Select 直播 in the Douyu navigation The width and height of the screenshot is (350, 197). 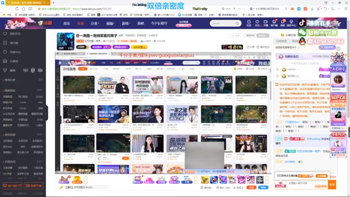pyautogui.click(x=80, y=23)
